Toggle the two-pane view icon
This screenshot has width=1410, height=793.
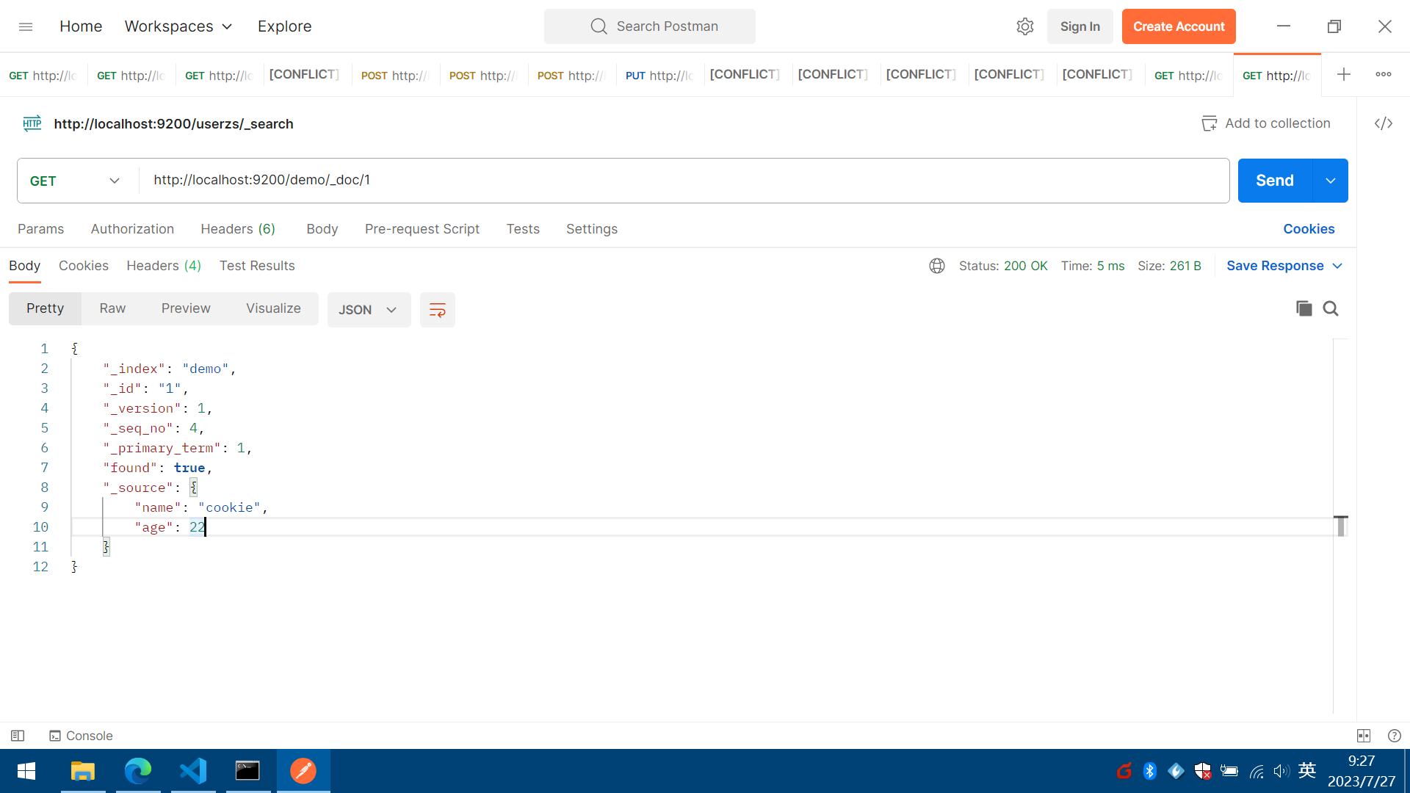coord(1364,736)
